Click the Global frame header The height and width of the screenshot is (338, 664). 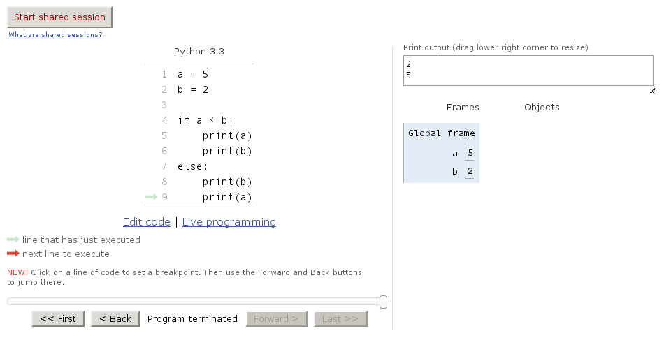click(441, 133)
